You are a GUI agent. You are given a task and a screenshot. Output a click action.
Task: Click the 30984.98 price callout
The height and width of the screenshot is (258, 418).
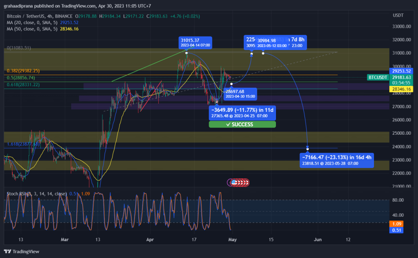point(272,43)
